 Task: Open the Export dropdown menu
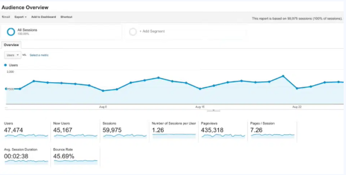(20, 17)
